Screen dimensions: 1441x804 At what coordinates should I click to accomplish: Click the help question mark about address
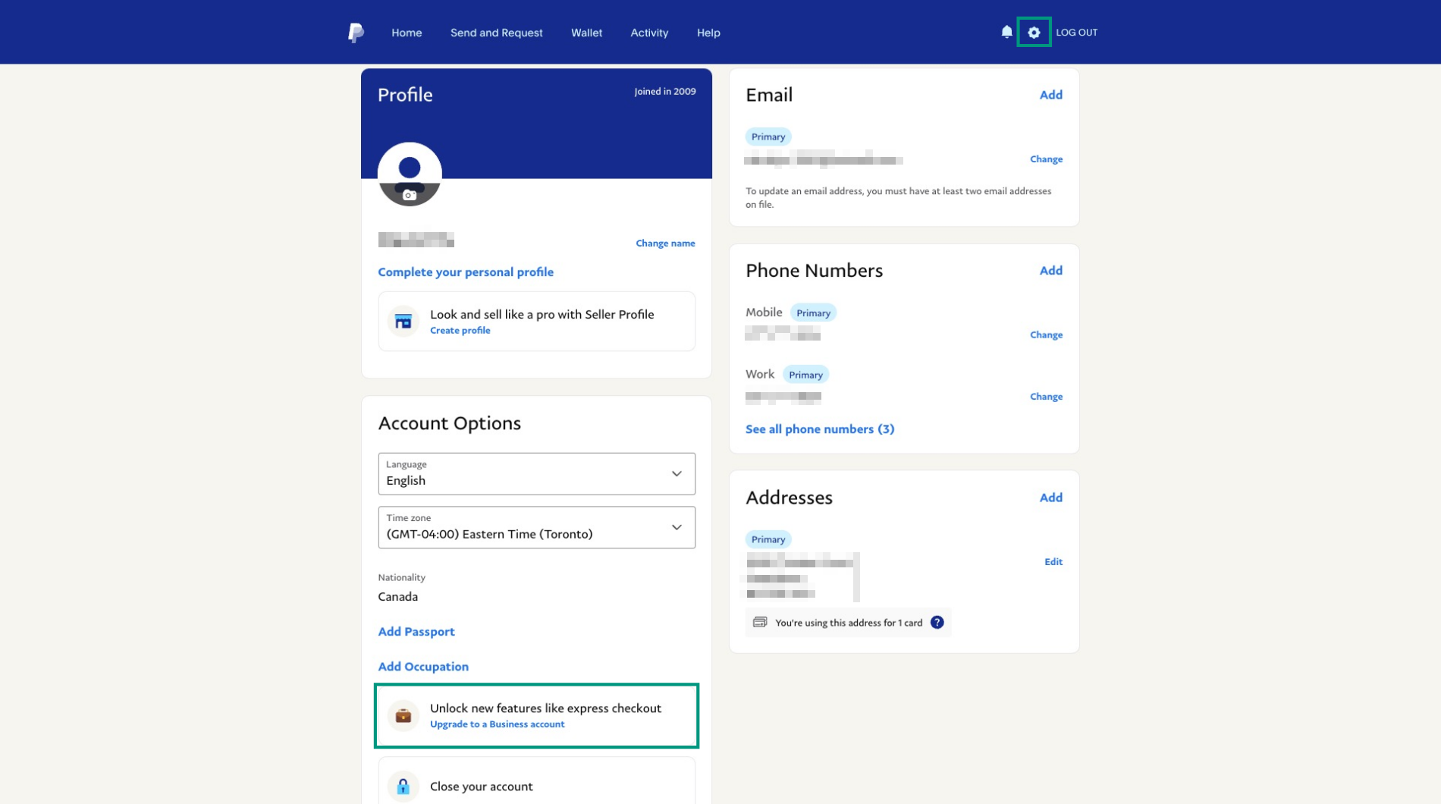937,623
